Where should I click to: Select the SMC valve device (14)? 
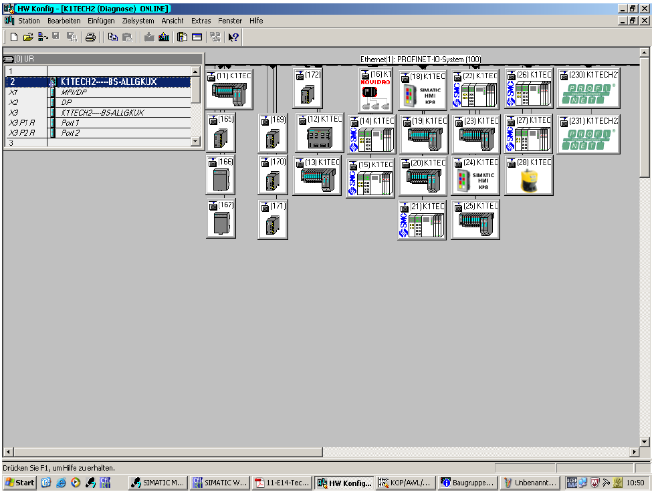(x=370, y=134)
